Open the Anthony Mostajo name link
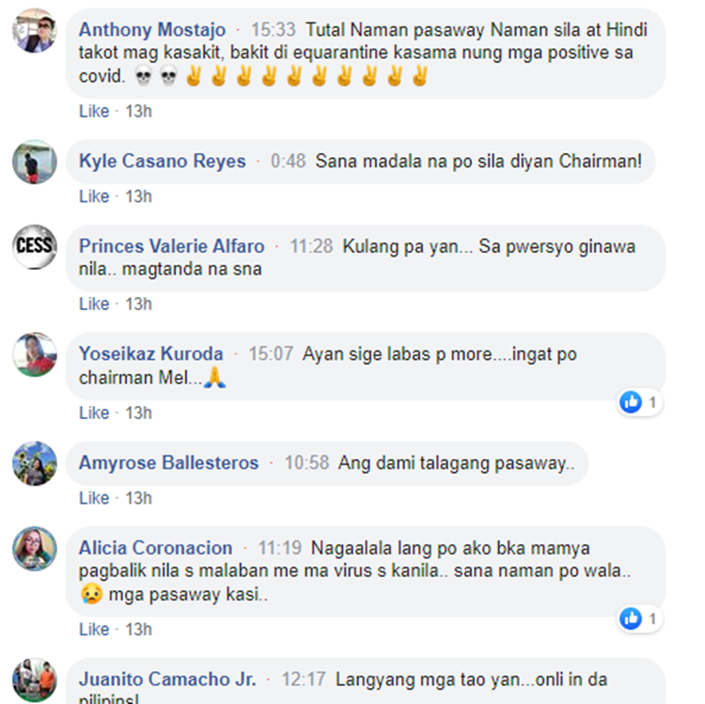The height and width of the screenshot is (704, 705). (x=152, y=30)
